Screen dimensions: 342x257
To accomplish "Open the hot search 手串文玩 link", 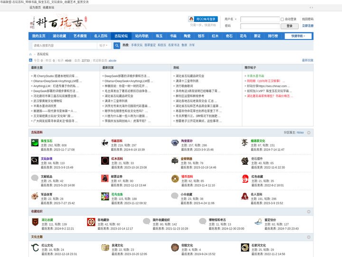I will pyautogui.click(x=137, y=45).
